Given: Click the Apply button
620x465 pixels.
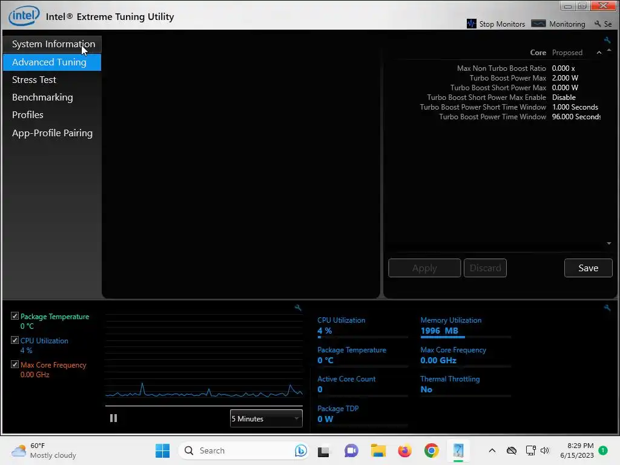Looking at the screenshot, I should [424, 268].
